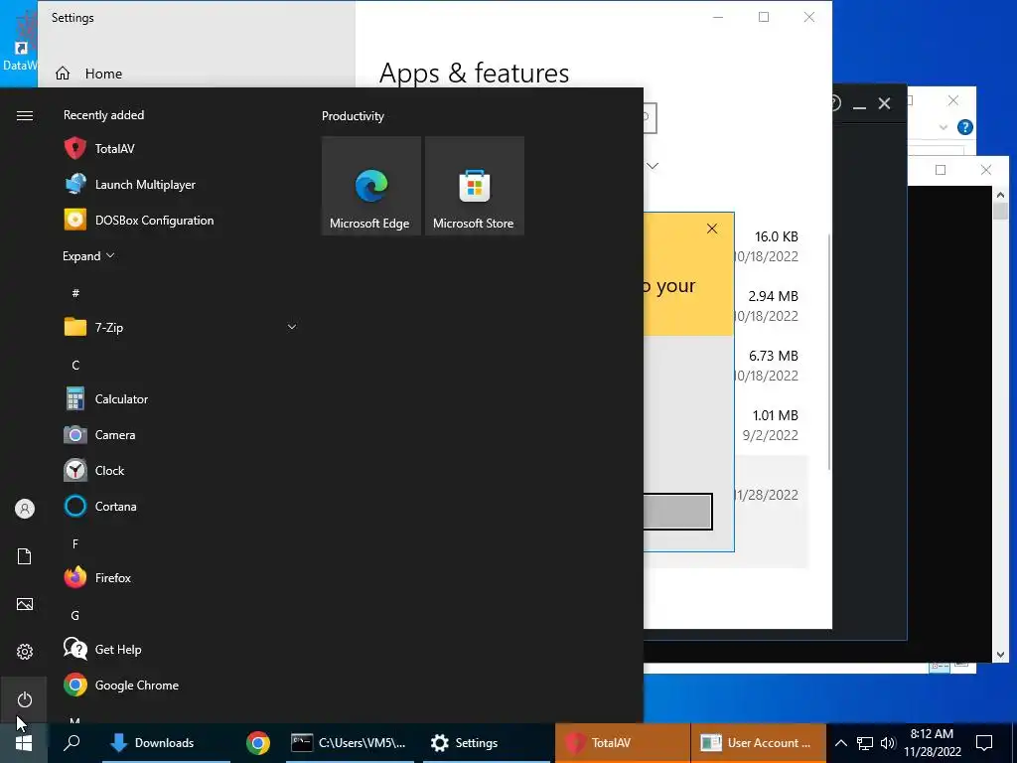This screenshot has width=1017, height=763.
Task: Open Settings gear in the Start sidebar
Action: coord(25,652)
